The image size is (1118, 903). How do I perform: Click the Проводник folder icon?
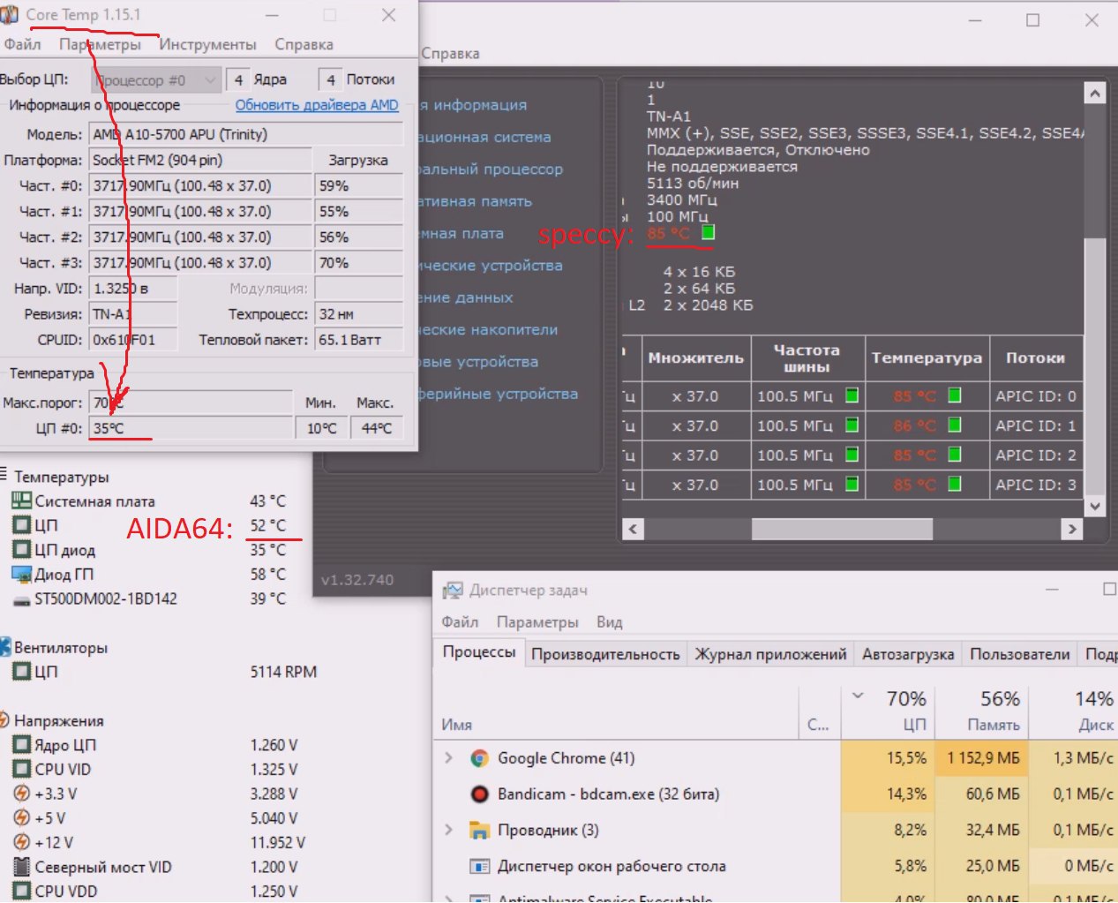(479, 831)
